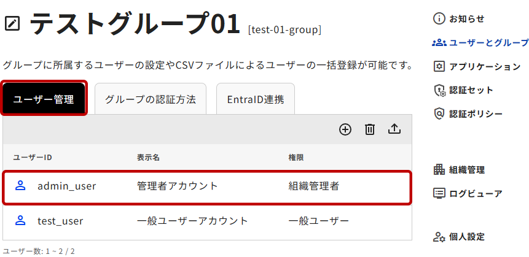Navigate to 組織管理 in the sidebar
Screen dimensions: 529x257
coord(466,170)
